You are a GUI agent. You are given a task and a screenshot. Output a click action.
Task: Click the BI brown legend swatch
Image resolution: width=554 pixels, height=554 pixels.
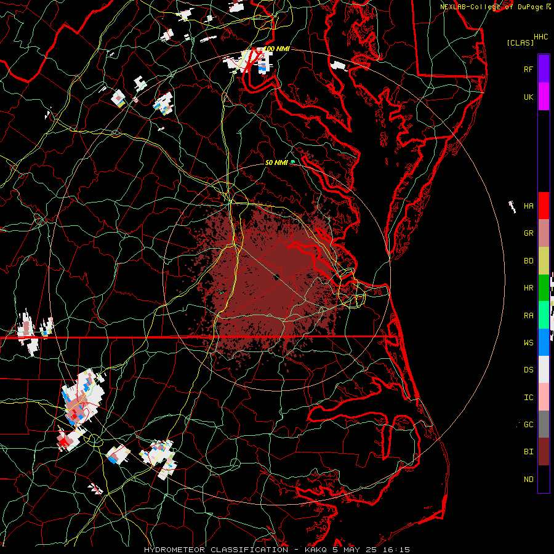[x=544, y=452]
